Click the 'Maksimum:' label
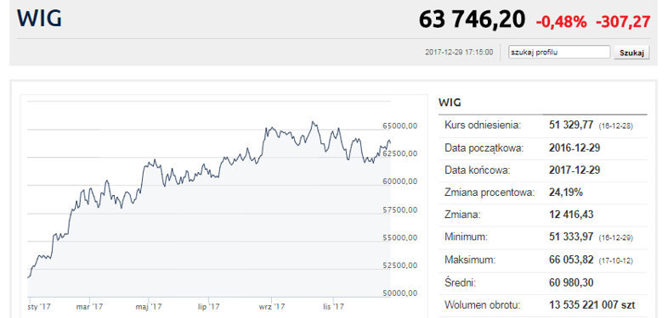 pos(469,259)
